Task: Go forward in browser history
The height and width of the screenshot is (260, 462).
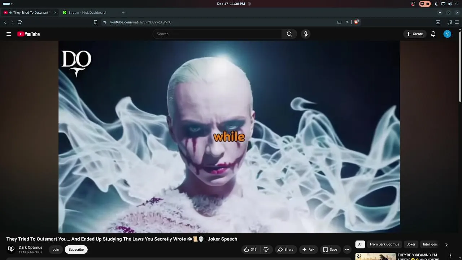Action: 12,22
